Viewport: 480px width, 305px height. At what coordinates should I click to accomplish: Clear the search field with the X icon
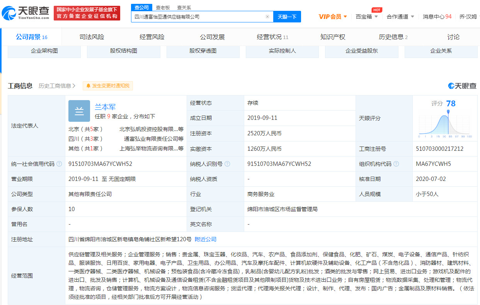click(x=267, y=17)
